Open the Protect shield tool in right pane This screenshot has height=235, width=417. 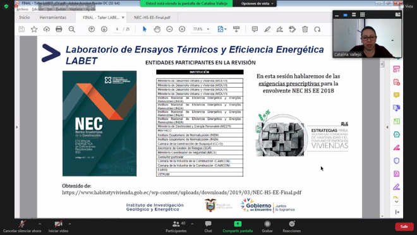click(397, 160)
